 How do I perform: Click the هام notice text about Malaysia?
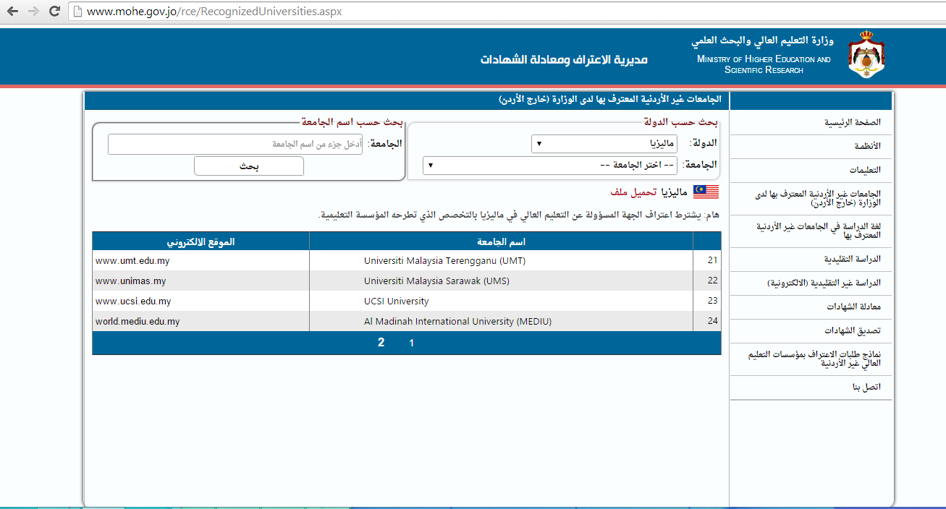(x=520, y=215)
